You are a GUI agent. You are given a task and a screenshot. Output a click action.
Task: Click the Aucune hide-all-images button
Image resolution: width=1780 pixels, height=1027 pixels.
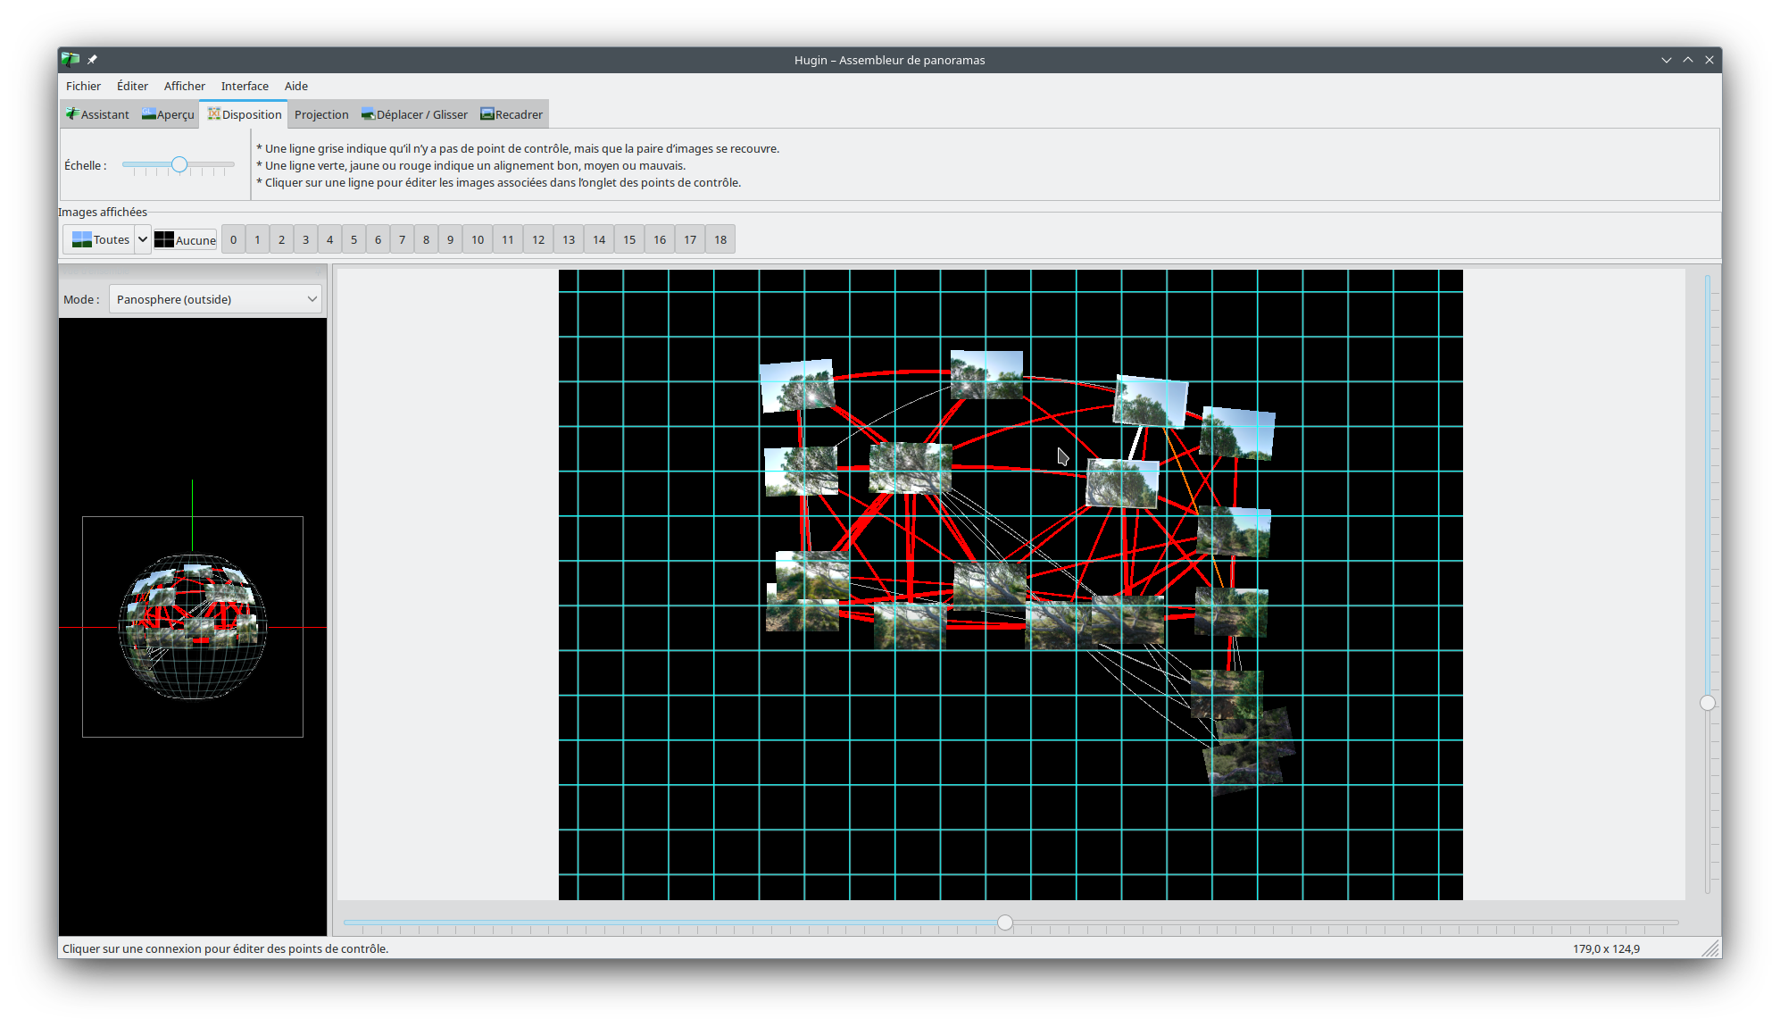pyautogui.click(x=186, y=239)
